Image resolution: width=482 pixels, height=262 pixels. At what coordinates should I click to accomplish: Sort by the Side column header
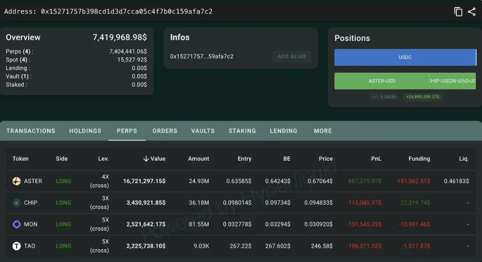pyautogui.click(x=61, y=159)
